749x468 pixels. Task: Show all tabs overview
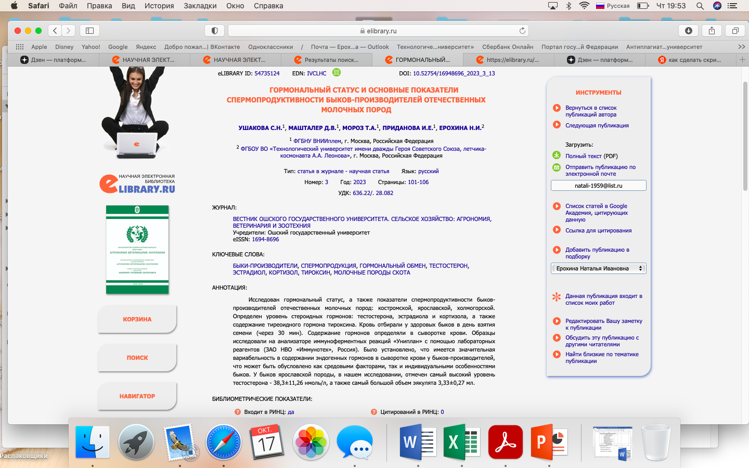point(735,31)
